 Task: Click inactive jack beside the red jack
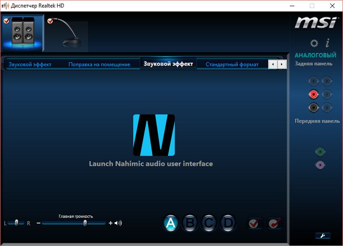point(327,94)
